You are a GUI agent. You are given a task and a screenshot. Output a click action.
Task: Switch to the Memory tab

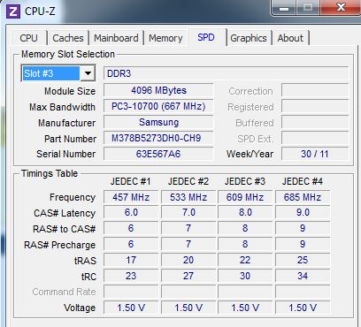click(x=165, y=38)
